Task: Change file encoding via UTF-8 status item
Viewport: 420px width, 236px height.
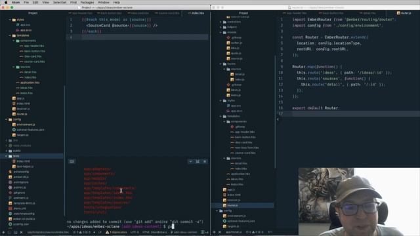Action: (134, 232)
